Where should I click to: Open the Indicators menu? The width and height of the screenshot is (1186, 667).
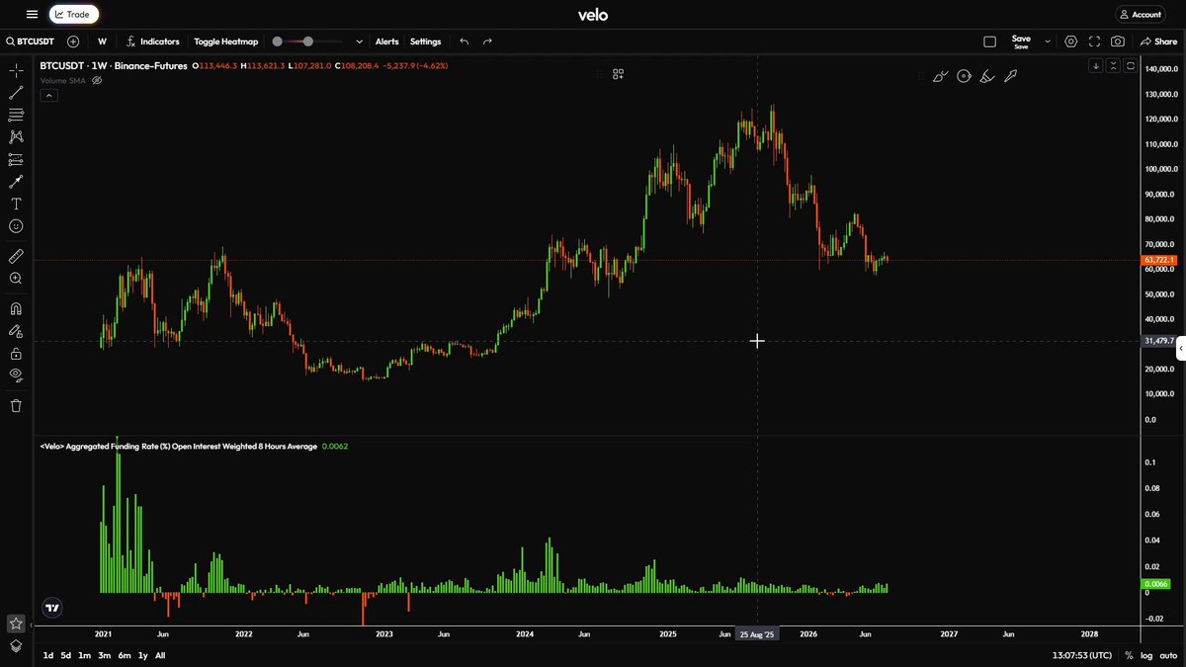[x=153, y=42]
